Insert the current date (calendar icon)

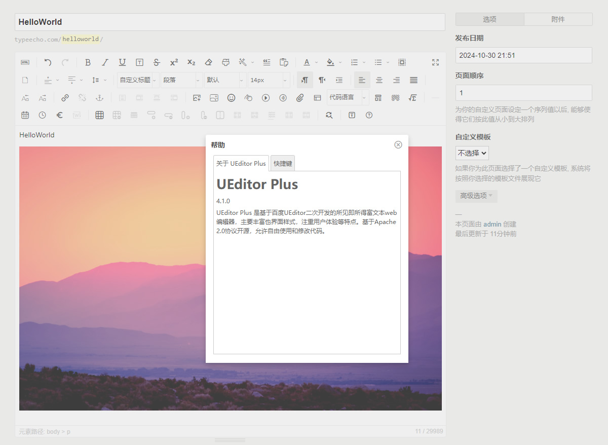point(25,115)
